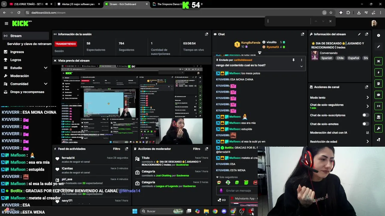
Task: Toggle the moderator actions icon in right rail
Action: [378, 117]
